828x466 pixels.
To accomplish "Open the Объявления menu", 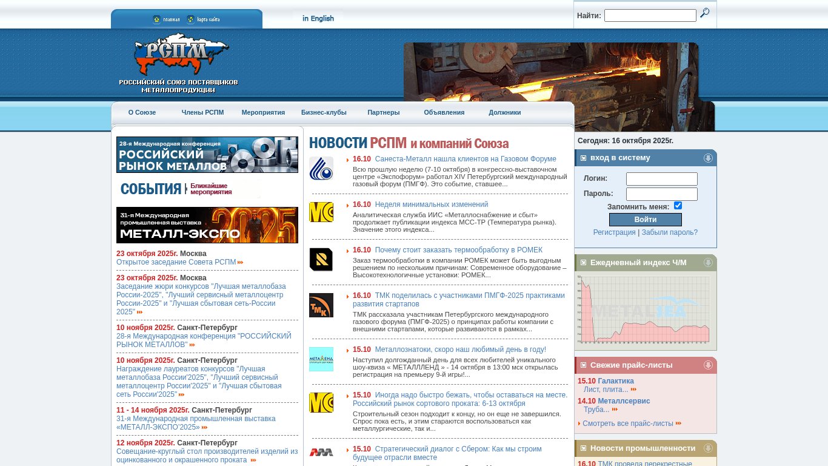I will tap(444, 112).
